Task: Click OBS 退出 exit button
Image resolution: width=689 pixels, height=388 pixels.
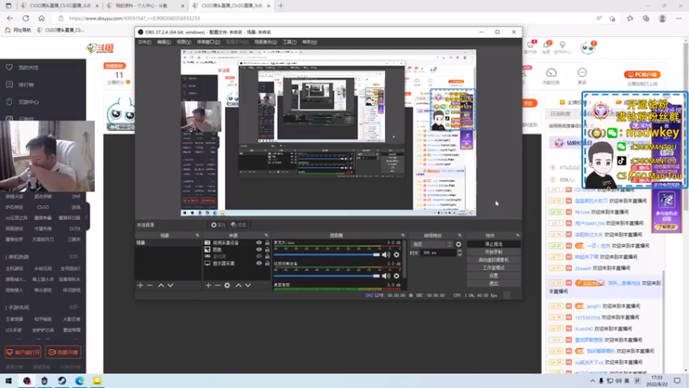Action: click(x=493, y=284)
